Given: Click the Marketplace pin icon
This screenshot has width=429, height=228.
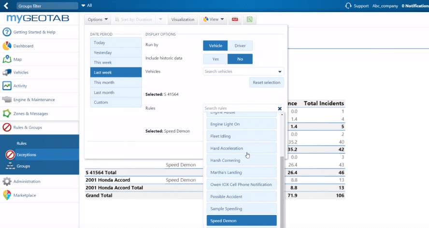Looking at the screenshot, I should [x=7, y=195].
